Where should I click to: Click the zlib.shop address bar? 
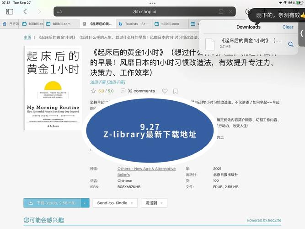coord(144,12)
